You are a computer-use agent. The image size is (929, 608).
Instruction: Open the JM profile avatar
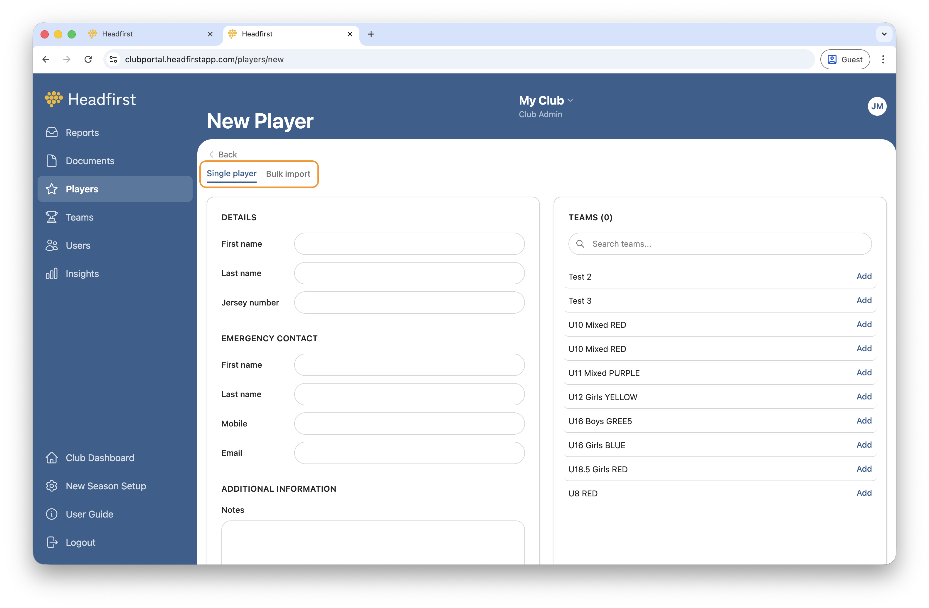click(877, 106)
